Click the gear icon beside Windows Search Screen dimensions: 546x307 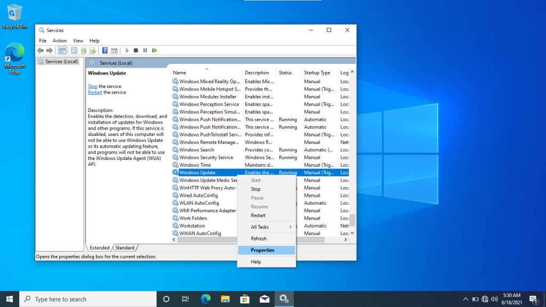coord(175,150)
